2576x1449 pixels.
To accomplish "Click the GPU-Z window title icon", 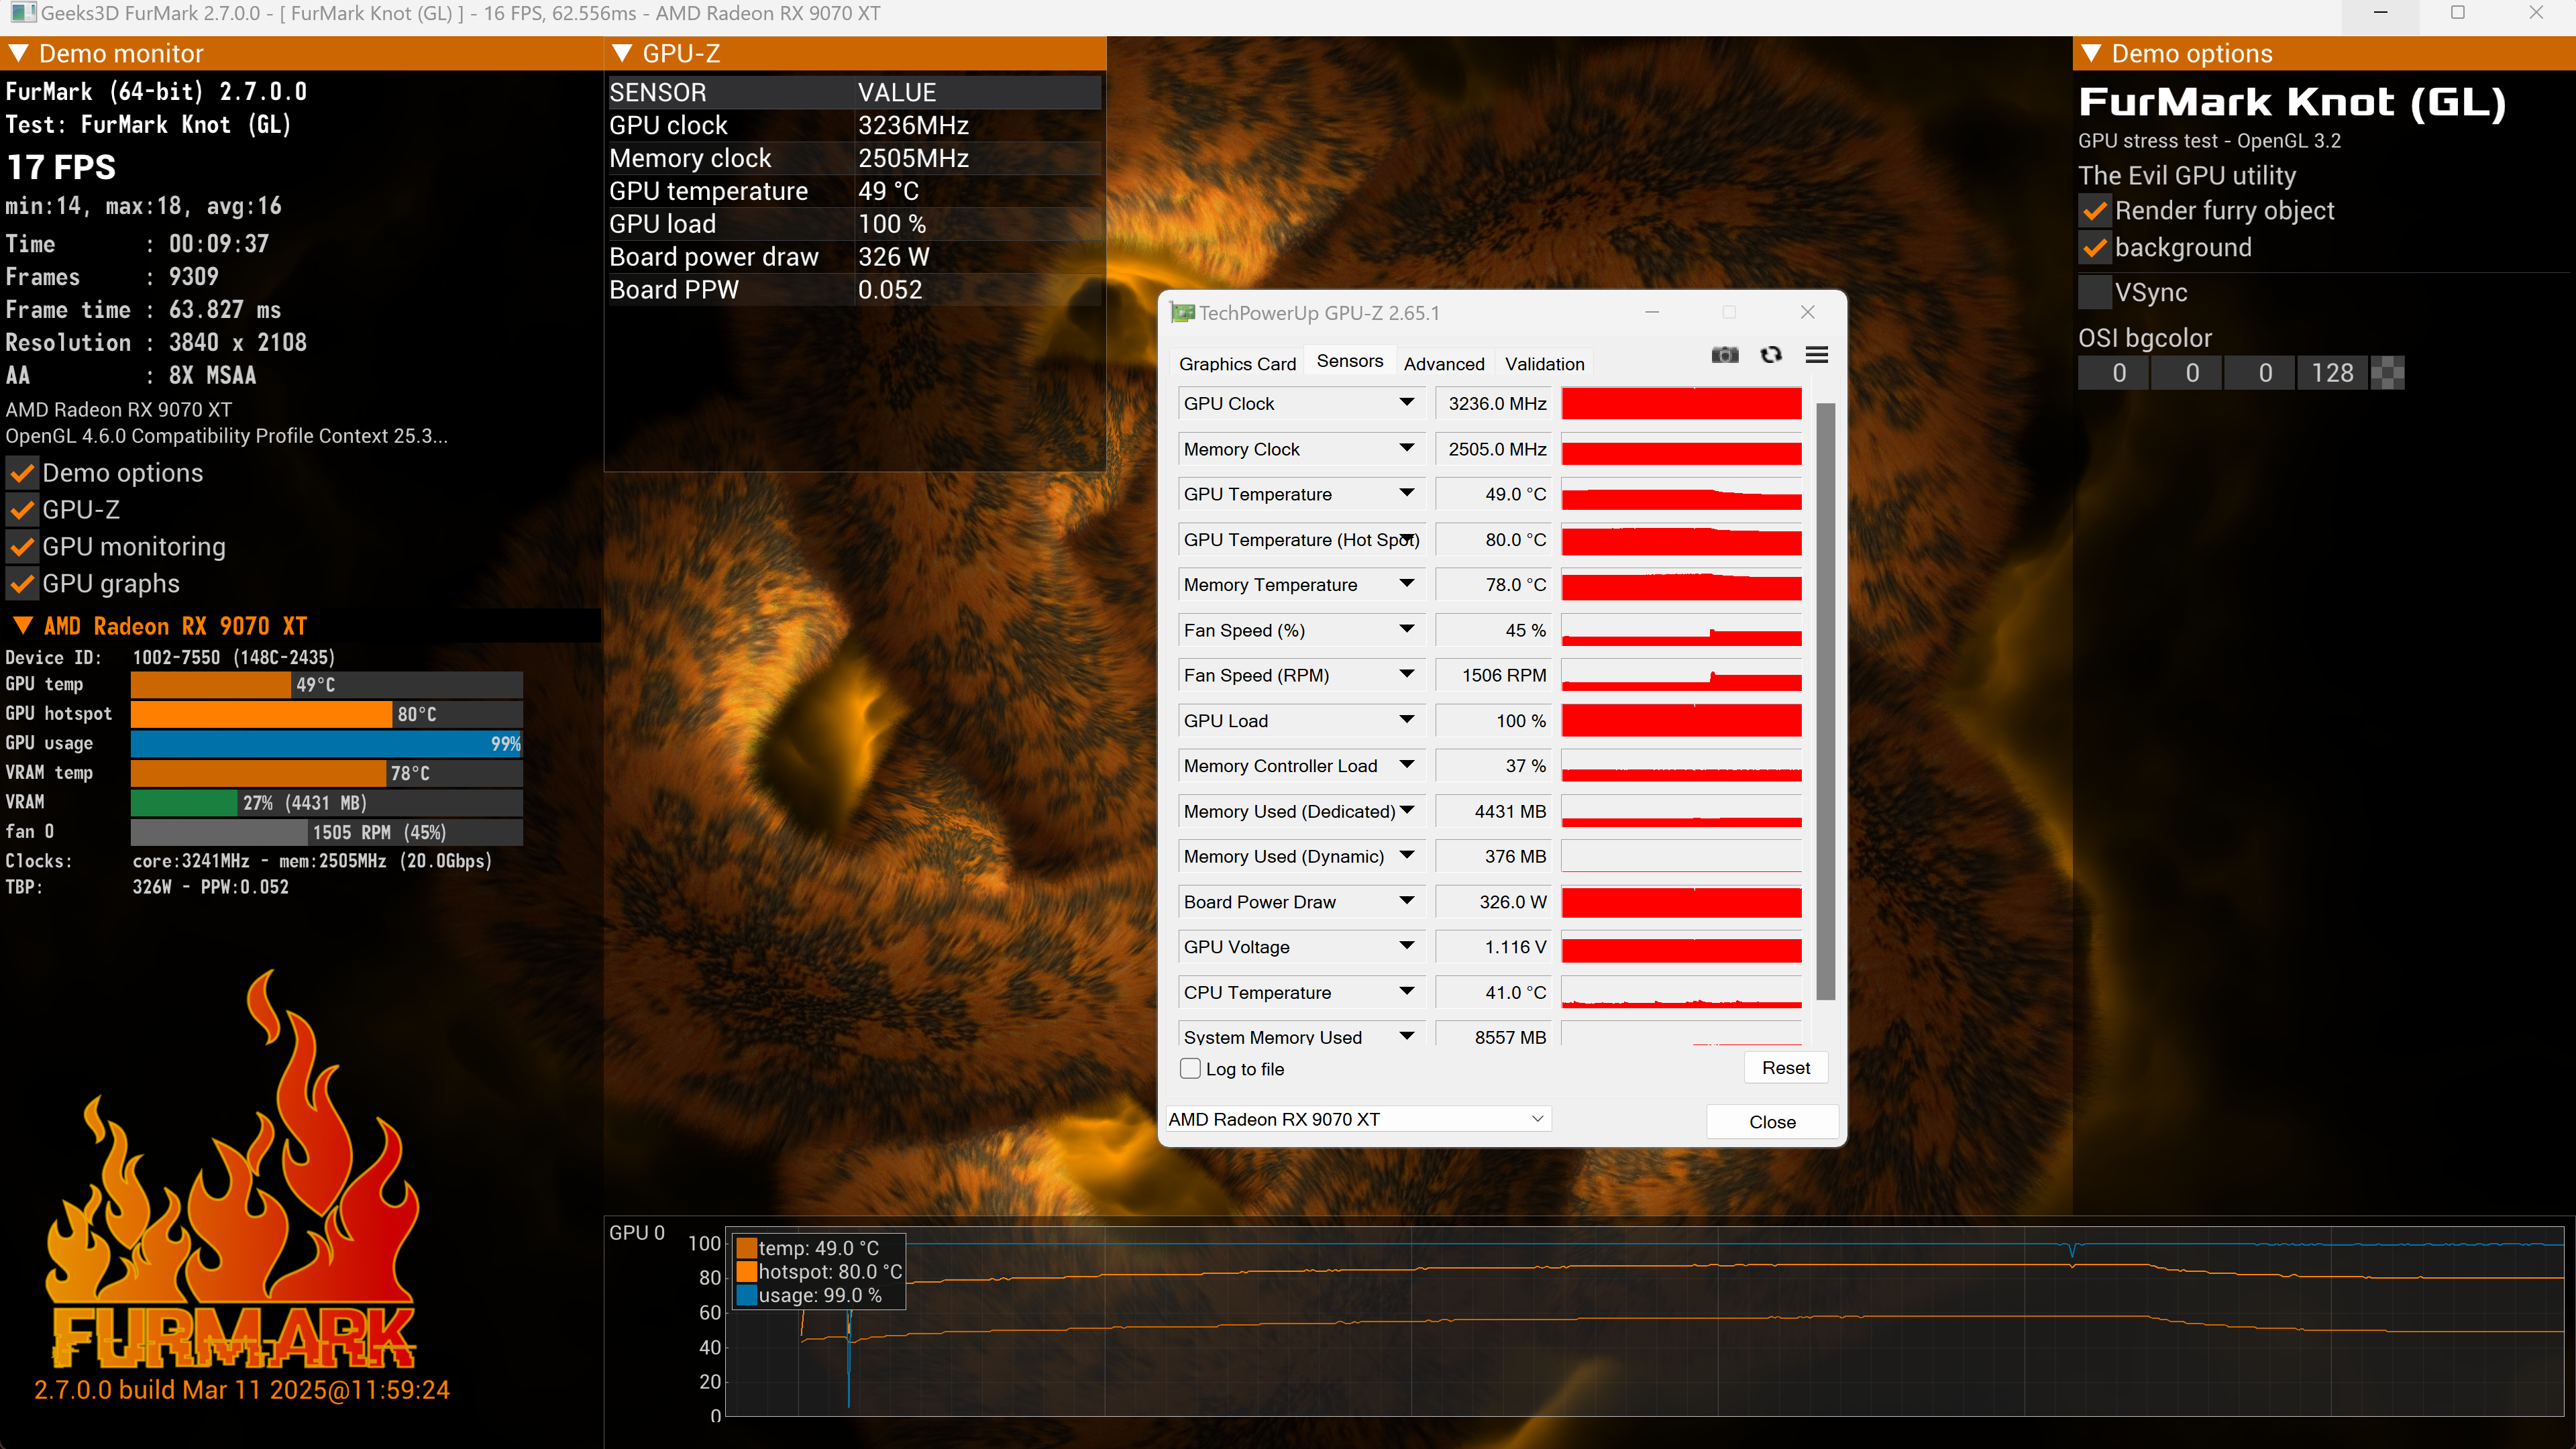I will point(1182,313).
